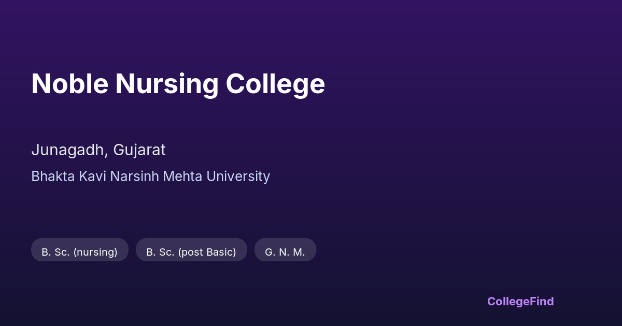622x326 pixels.
Task: Click the CollegeFind brand logo text
Action: [520, 301]
